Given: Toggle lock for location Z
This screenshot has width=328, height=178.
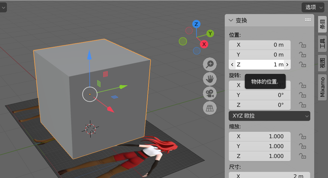Looking at the screenshot, I should [x=302, y=65].
